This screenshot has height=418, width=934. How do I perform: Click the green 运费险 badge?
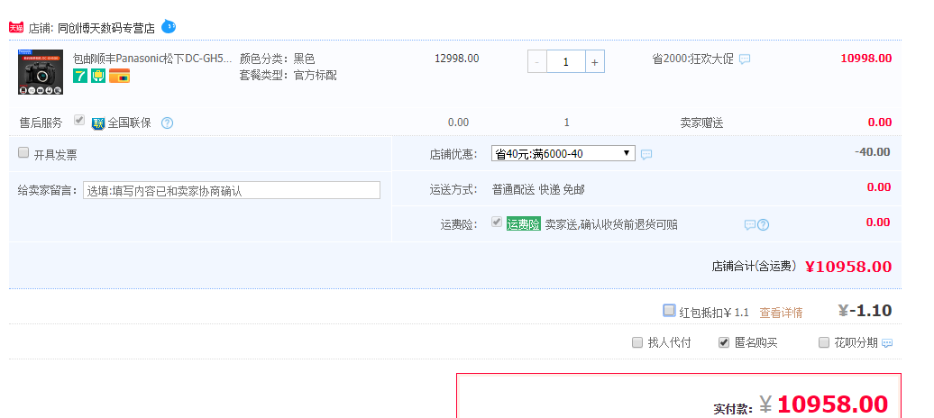click(x=524, y=224)
